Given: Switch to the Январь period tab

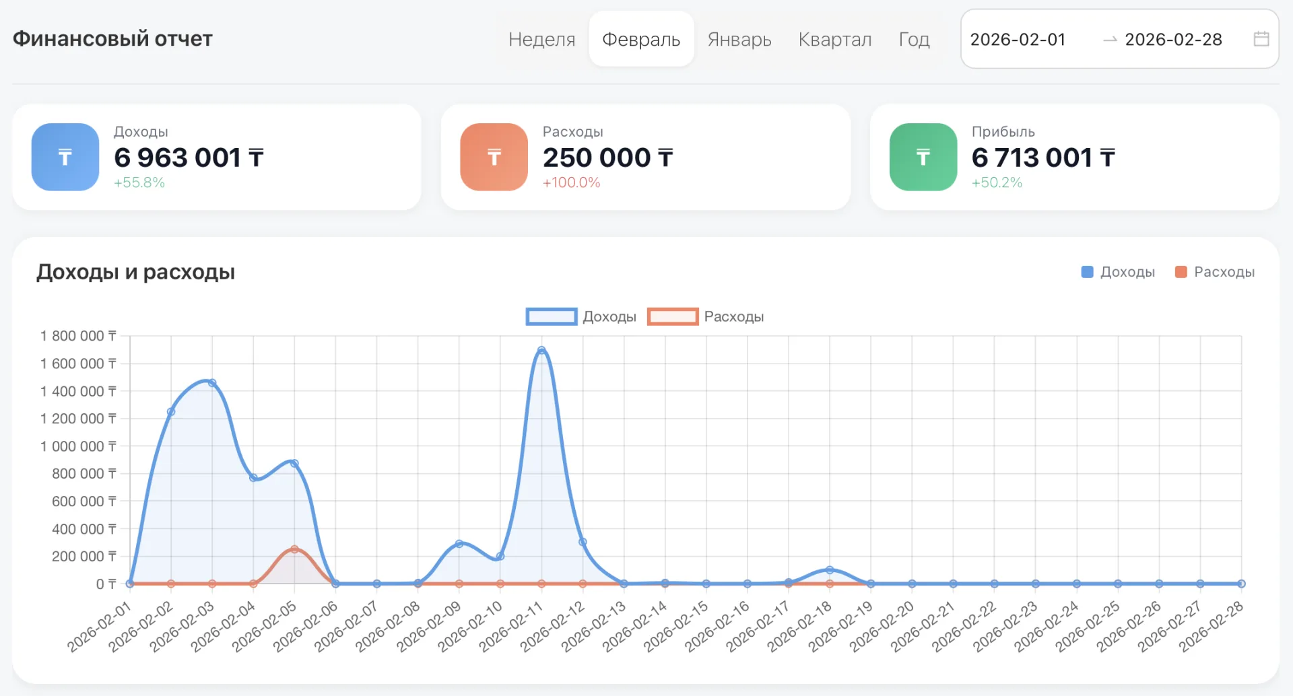Looking at the screenshot, I should [x=739, y=39].
